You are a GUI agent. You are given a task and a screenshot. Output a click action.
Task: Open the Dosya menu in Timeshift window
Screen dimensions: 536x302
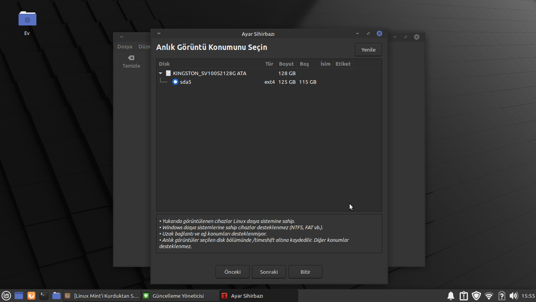124,46
